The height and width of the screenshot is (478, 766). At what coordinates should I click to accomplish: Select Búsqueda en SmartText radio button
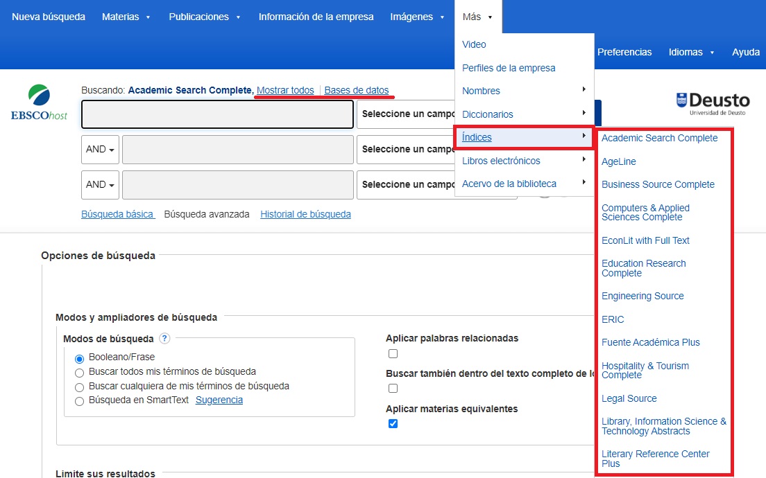(x=79, y=402)
